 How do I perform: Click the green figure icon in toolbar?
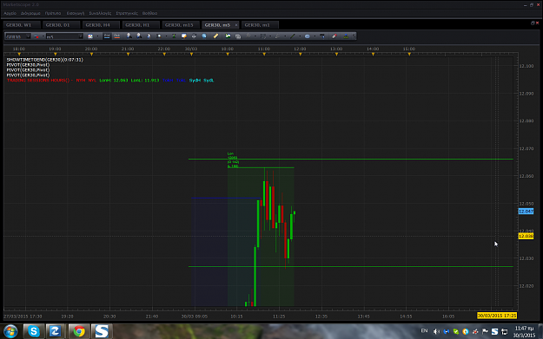[174, 36]
